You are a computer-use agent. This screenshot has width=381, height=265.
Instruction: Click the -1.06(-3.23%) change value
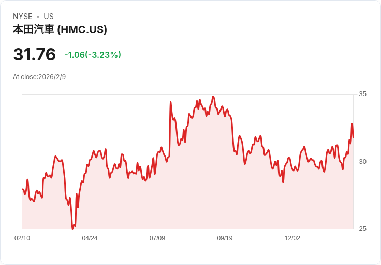93,55
